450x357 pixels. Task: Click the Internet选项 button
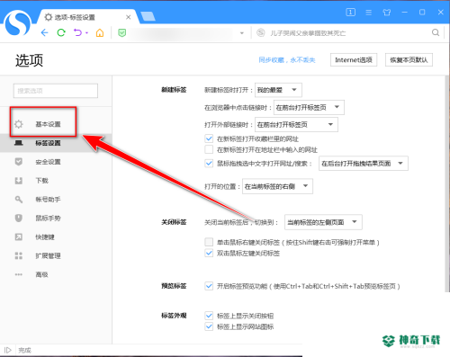tap(354, 60)
